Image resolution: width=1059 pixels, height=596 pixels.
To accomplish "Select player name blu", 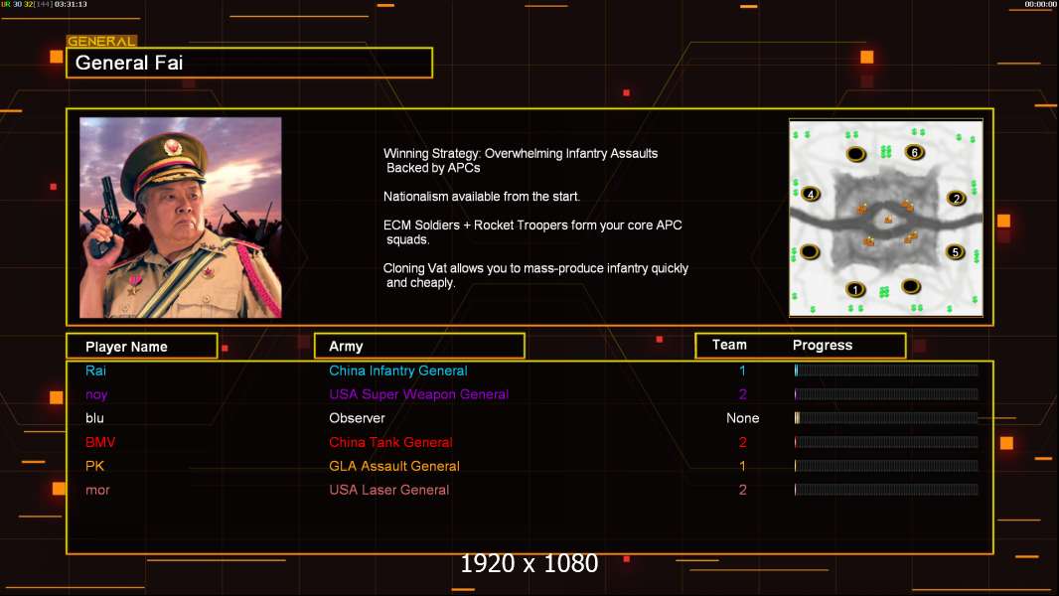I will (x=94, y=418).
